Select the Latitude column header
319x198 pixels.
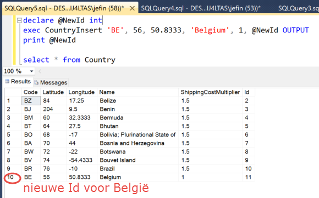click(x=53, y=92)
